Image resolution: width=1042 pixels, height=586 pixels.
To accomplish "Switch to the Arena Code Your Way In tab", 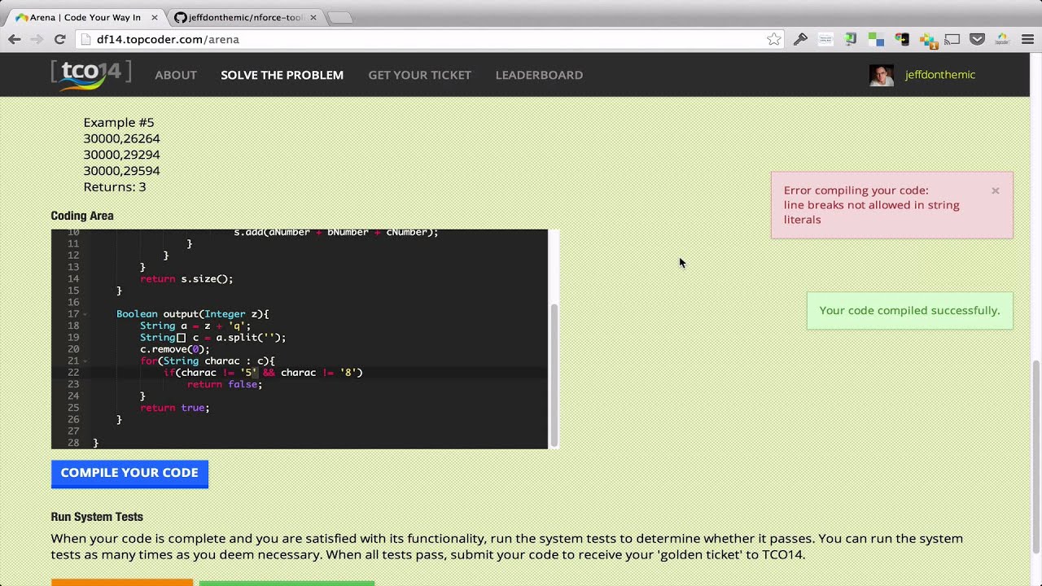I will (x=85, y=17).
